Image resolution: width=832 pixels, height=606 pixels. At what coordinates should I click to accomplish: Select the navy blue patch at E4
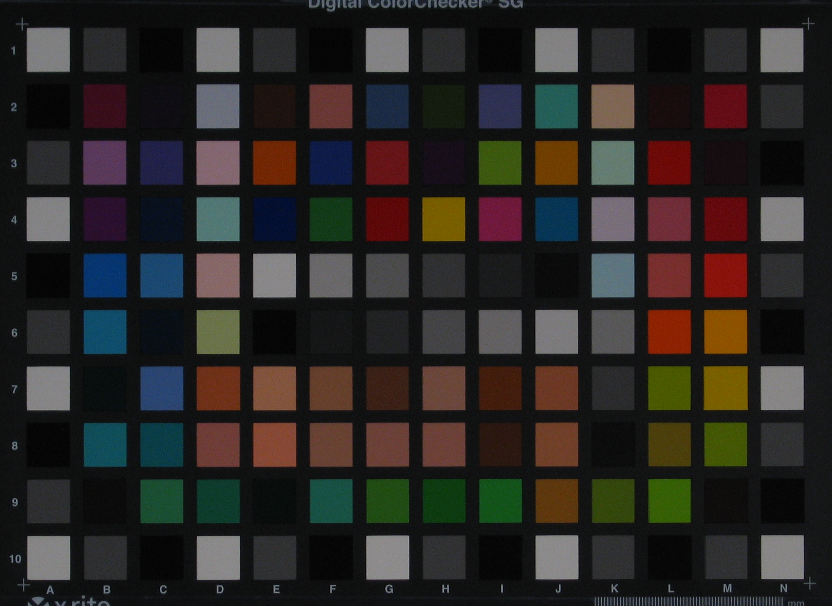tap(274, 219)
